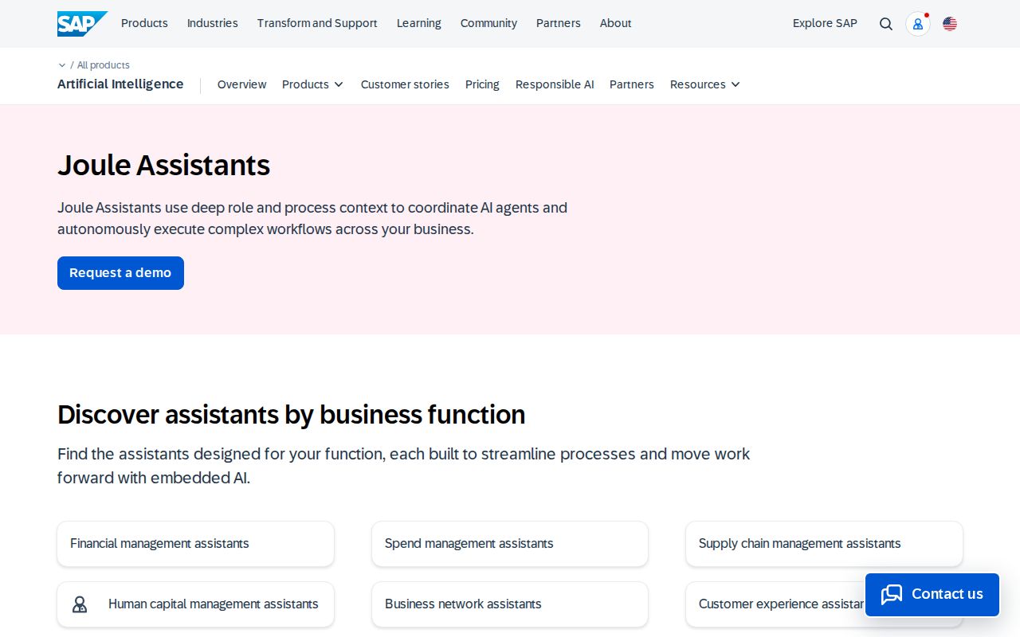Open Financial management assistants card
Viewport: 1020px width, 637px height.
tap(195, 544)
